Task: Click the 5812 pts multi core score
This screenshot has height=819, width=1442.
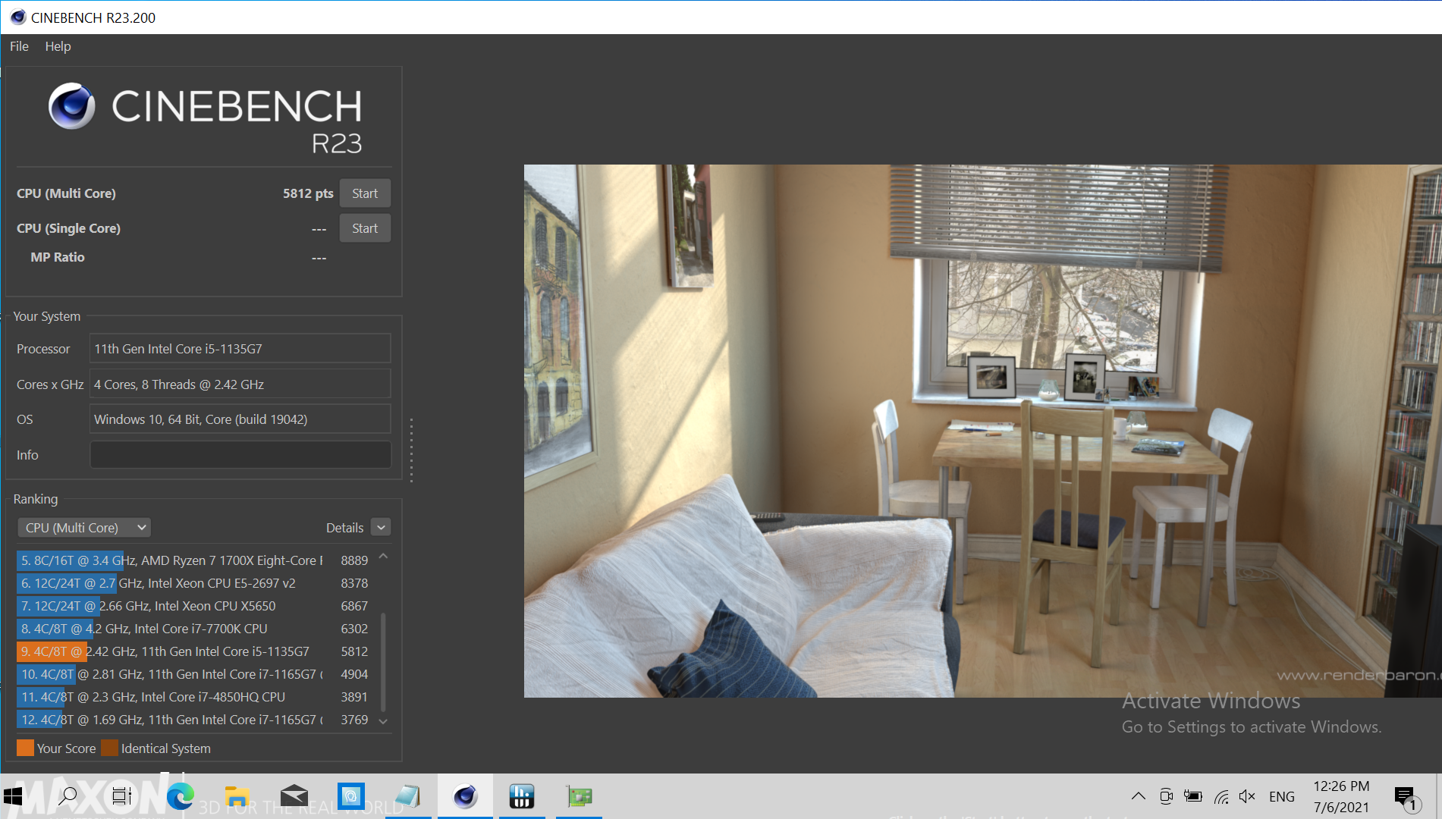Action: coord(308,193)
